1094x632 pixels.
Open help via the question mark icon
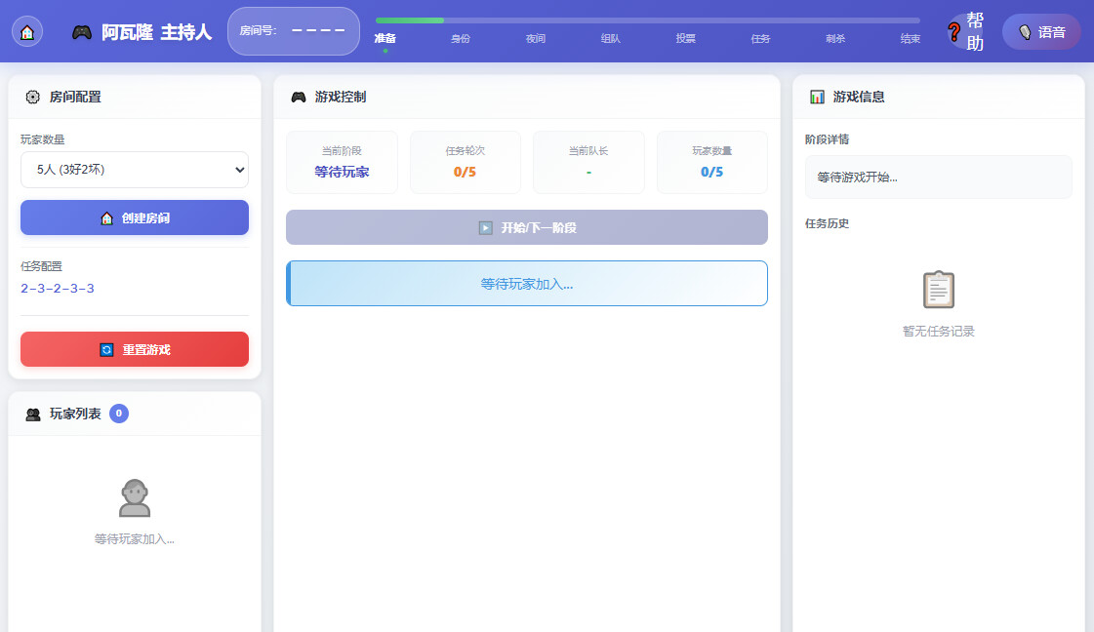953,31
